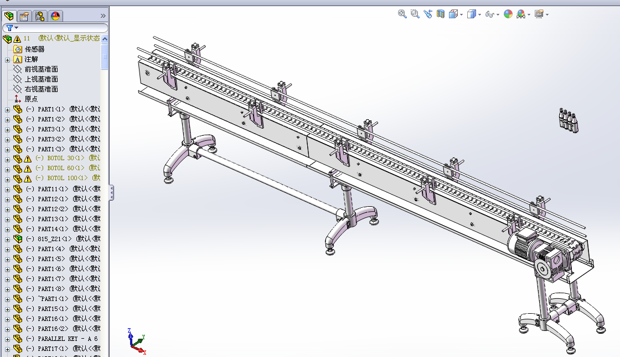Open the Display Style dropdown arrow

479,14
